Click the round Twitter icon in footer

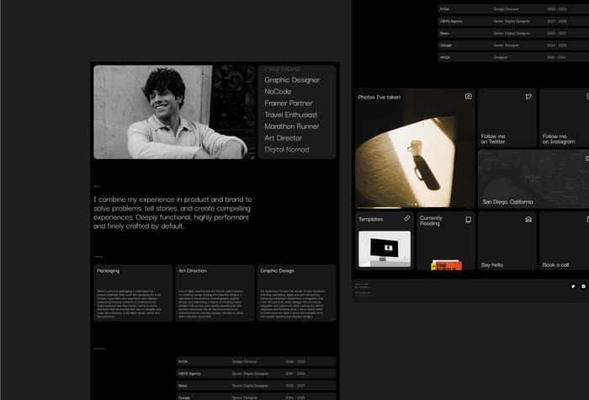[573, 286]
